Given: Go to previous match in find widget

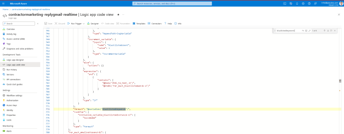Looking at the screenshot, I should coord(324,31).
